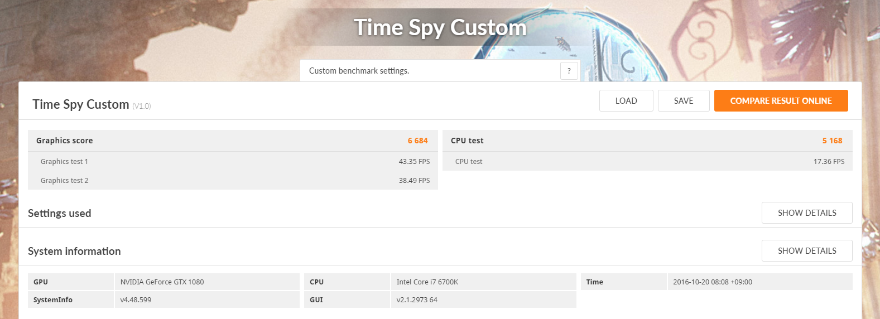This screenshot has width=880, height=319.
Task: Click the LOAD button
Action: pos(626,101)
